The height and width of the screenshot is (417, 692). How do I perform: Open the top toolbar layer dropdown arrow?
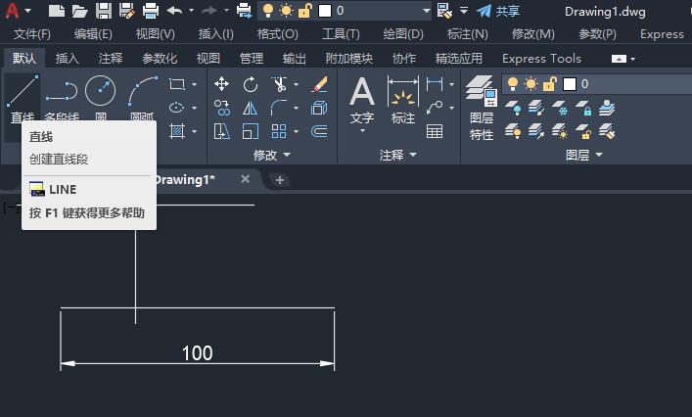(426, 11)
